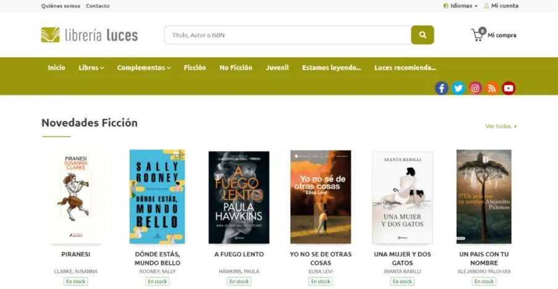The height and width of the screenshot is (289, 558).
Task: Open the A fuego lento book cover
Action: pos(239,197)
